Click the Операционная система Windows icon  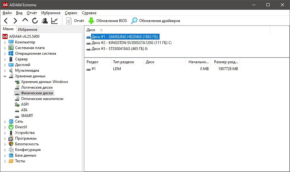(11, 53)
